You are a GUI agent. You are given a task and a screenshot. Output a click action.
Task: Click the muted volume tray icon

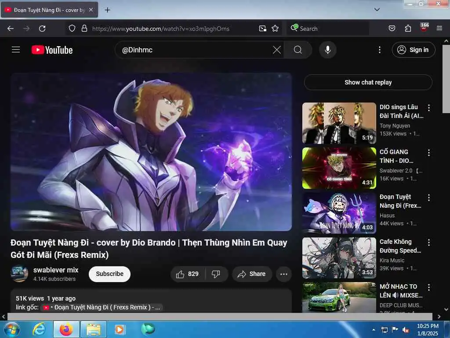point(406,330)
